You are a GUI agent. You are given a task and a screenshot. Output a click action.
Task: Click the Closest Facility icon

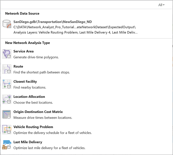[x=7, y=84]
